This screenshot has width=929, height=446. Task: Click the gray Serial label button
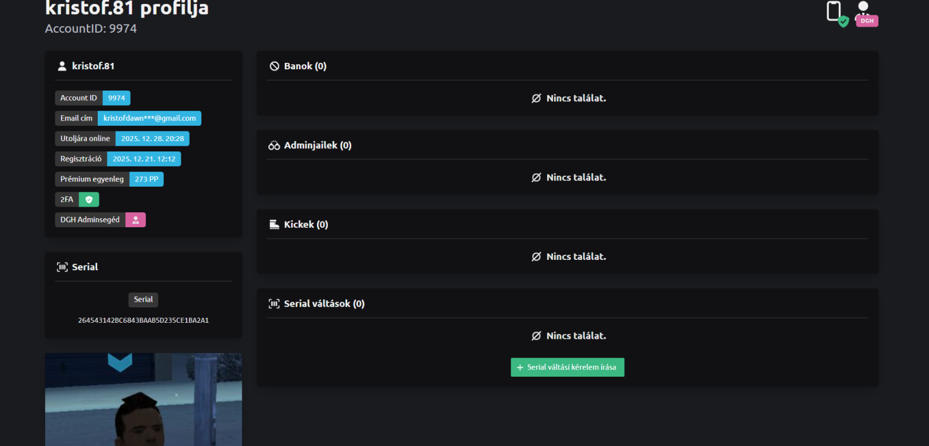tap(143, 300)
